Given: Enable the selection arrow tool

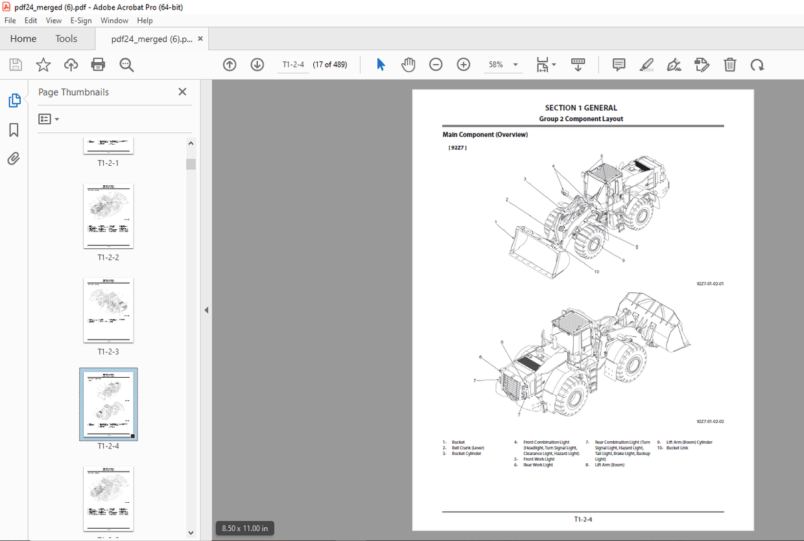Looking at the screenshot, I should 381,64.
